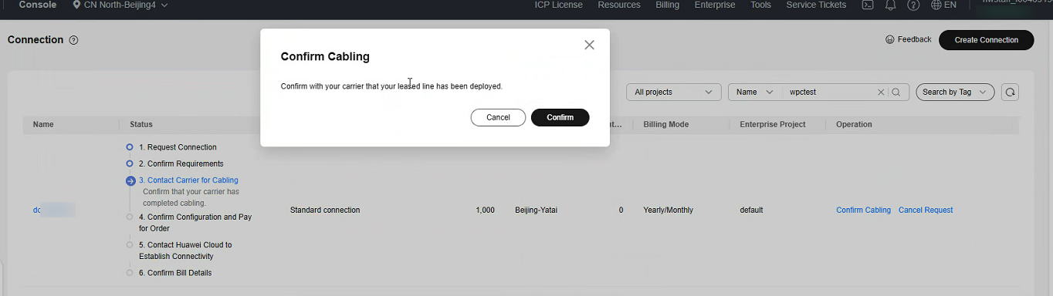Click the search field containing wpctest

coord(830,92)
